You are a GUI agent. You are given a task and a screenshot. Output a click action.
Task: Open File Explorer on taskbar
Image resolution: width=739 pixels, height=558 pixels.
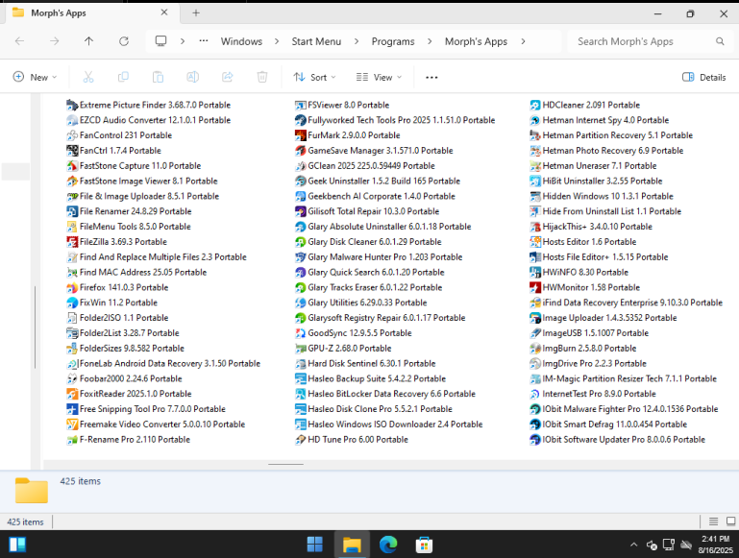click(352, 545)
